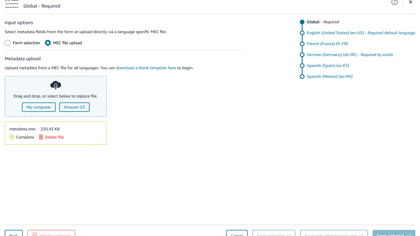The image size is (420, 236).
Task: Open German (Germany) language step
Action: pos(332,54)
